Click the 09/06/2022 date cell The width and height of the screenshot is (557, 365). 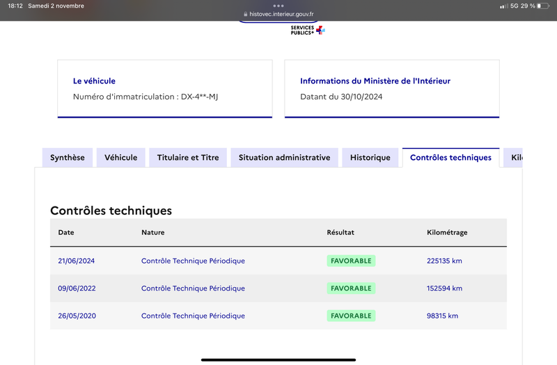point(77,288)
